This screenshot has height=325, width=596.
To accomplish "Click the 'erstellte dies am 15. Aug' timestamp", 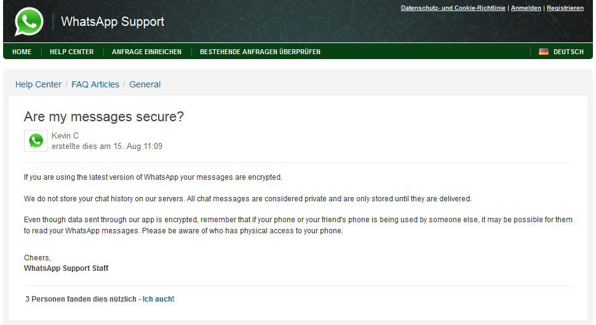I will (107, 146).
